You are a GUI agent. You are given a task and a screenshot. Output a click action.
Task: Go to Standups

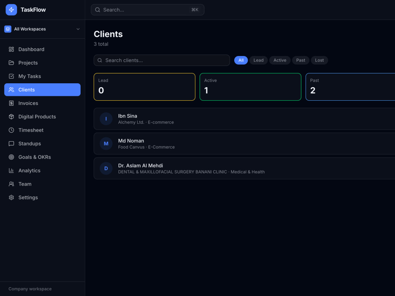(42, 144)
